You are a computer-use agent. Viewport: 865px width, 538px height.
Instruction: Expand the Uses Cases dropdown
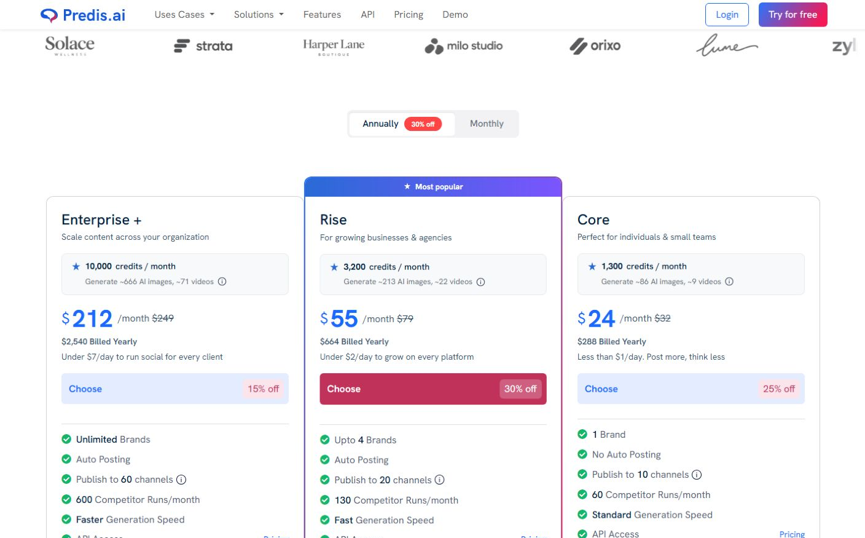tap(184, 15)
